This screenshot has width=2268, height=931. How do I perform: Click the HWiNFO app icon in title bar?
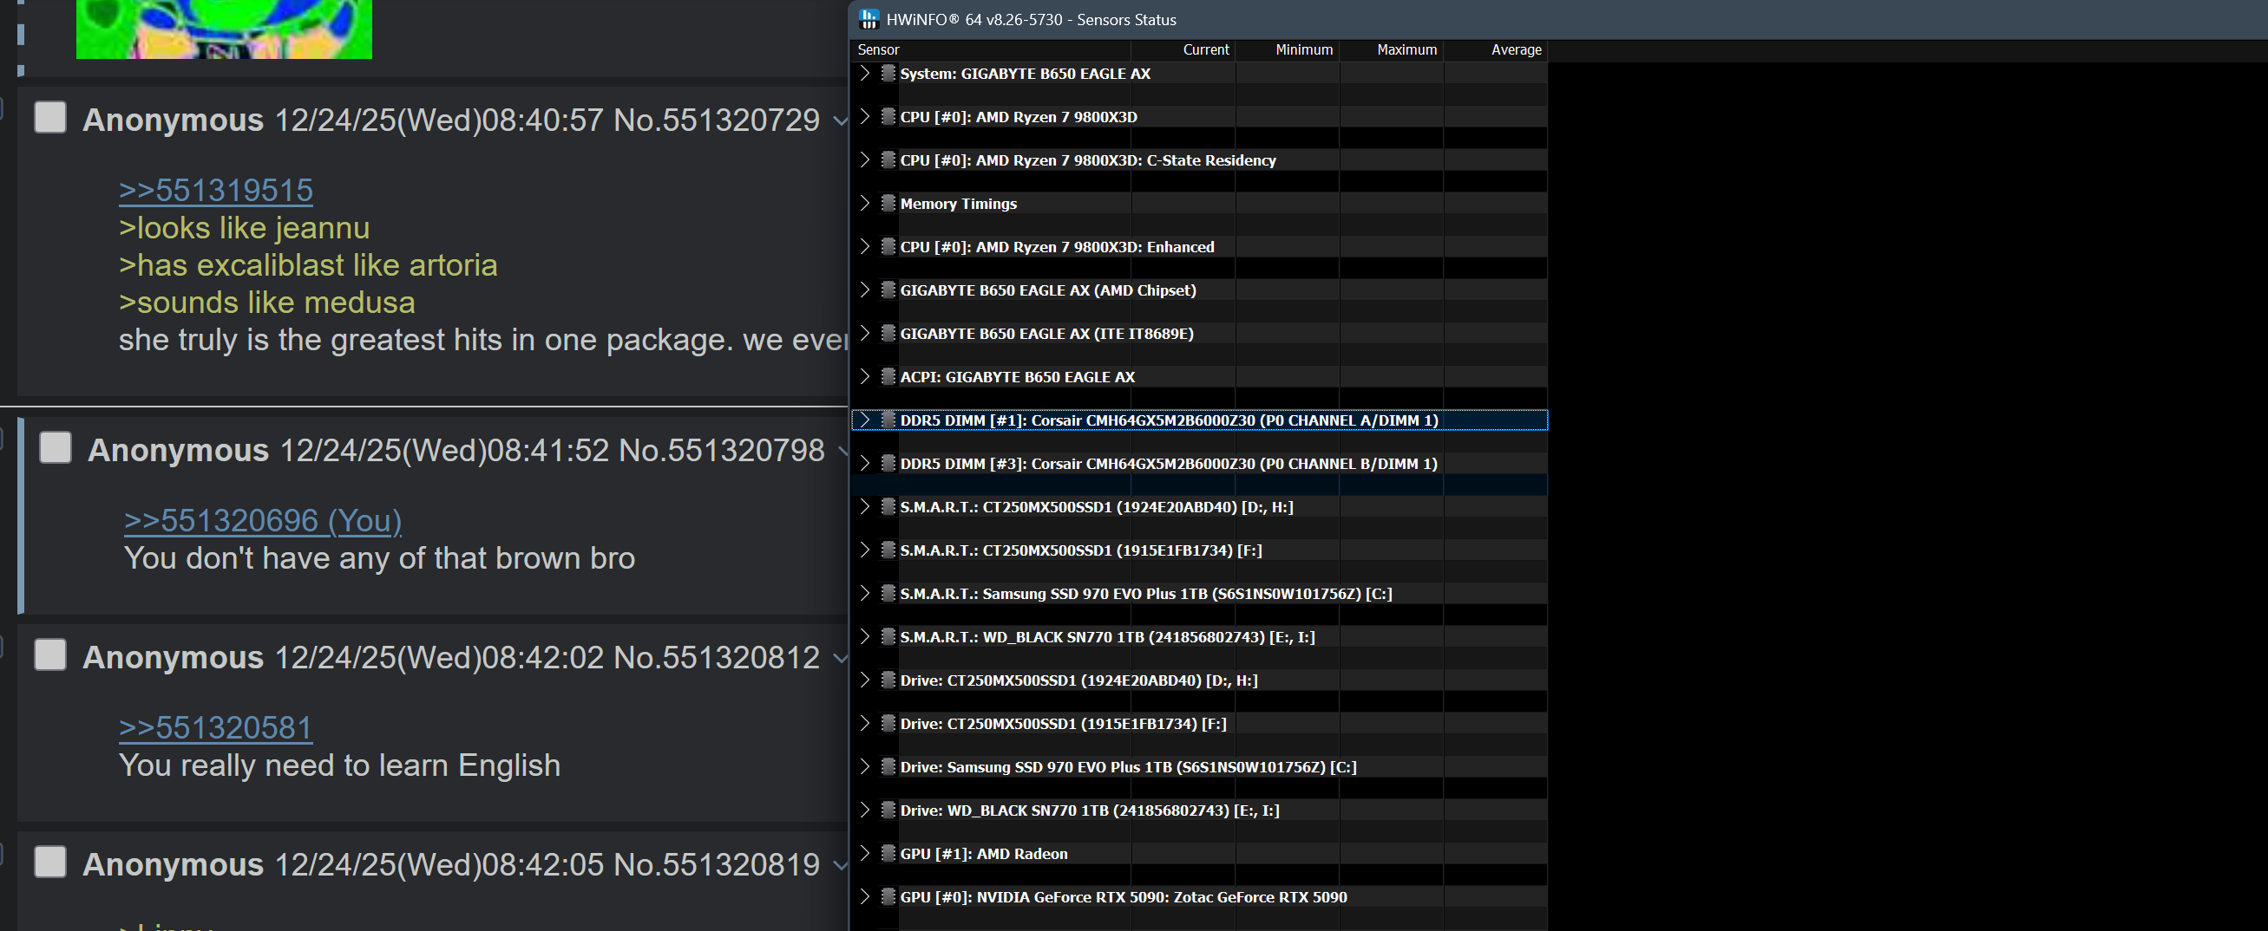point(869,19)
